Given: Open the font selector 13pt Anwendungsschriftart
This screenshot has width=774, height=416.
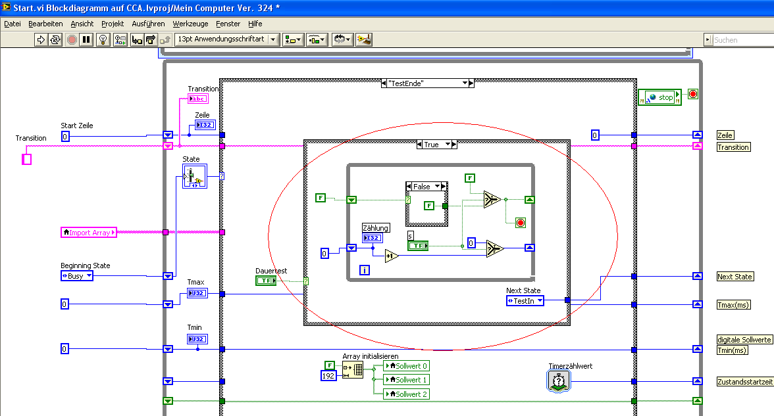Looking at the screenshot, I should 227,39.
